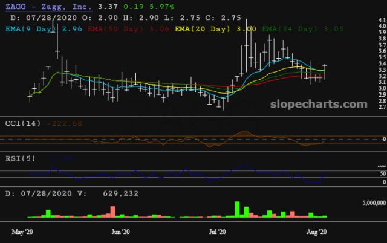Click the ZAGG - Zagg, Inc. ticker title
The height and width of the screenshot is (243, 387).
(x=50, y=7)
